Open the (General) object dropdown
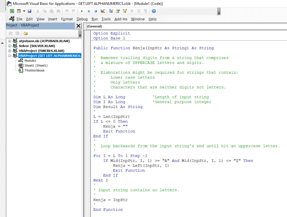 click(186, 26)
